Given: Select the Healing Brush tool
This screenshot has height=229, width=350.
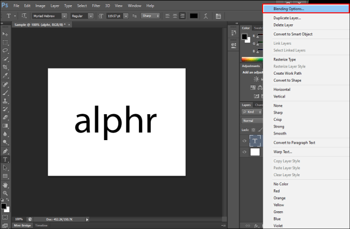Looking at the screenshot, I should pyautogui.click(x=5, y=84).
